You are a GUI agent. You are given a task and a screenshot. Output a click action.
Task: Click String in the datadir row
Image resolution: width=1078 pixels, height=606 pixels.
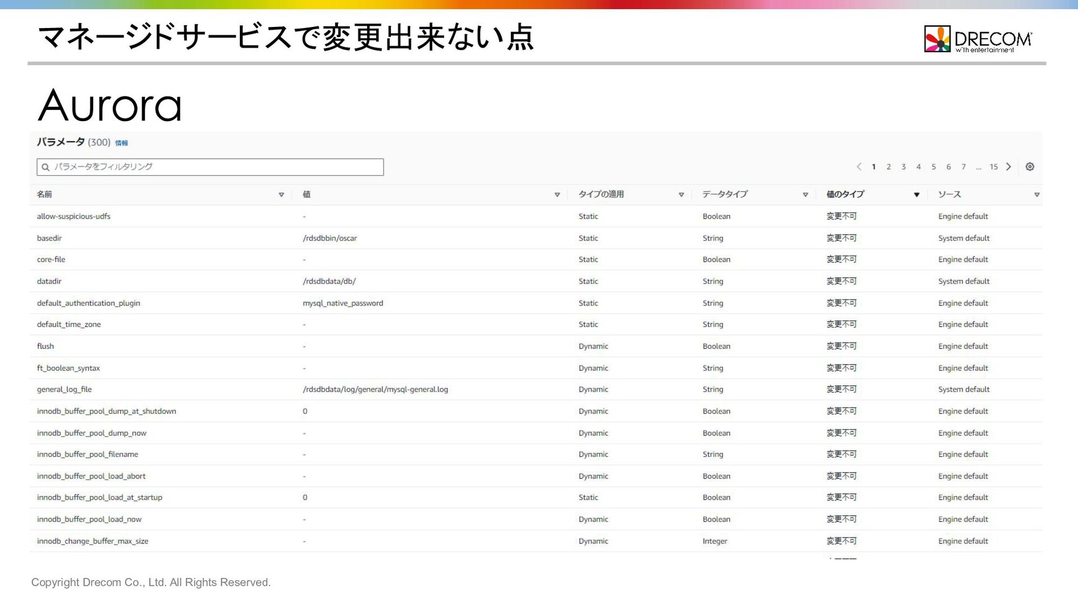(x=713, y=281)
